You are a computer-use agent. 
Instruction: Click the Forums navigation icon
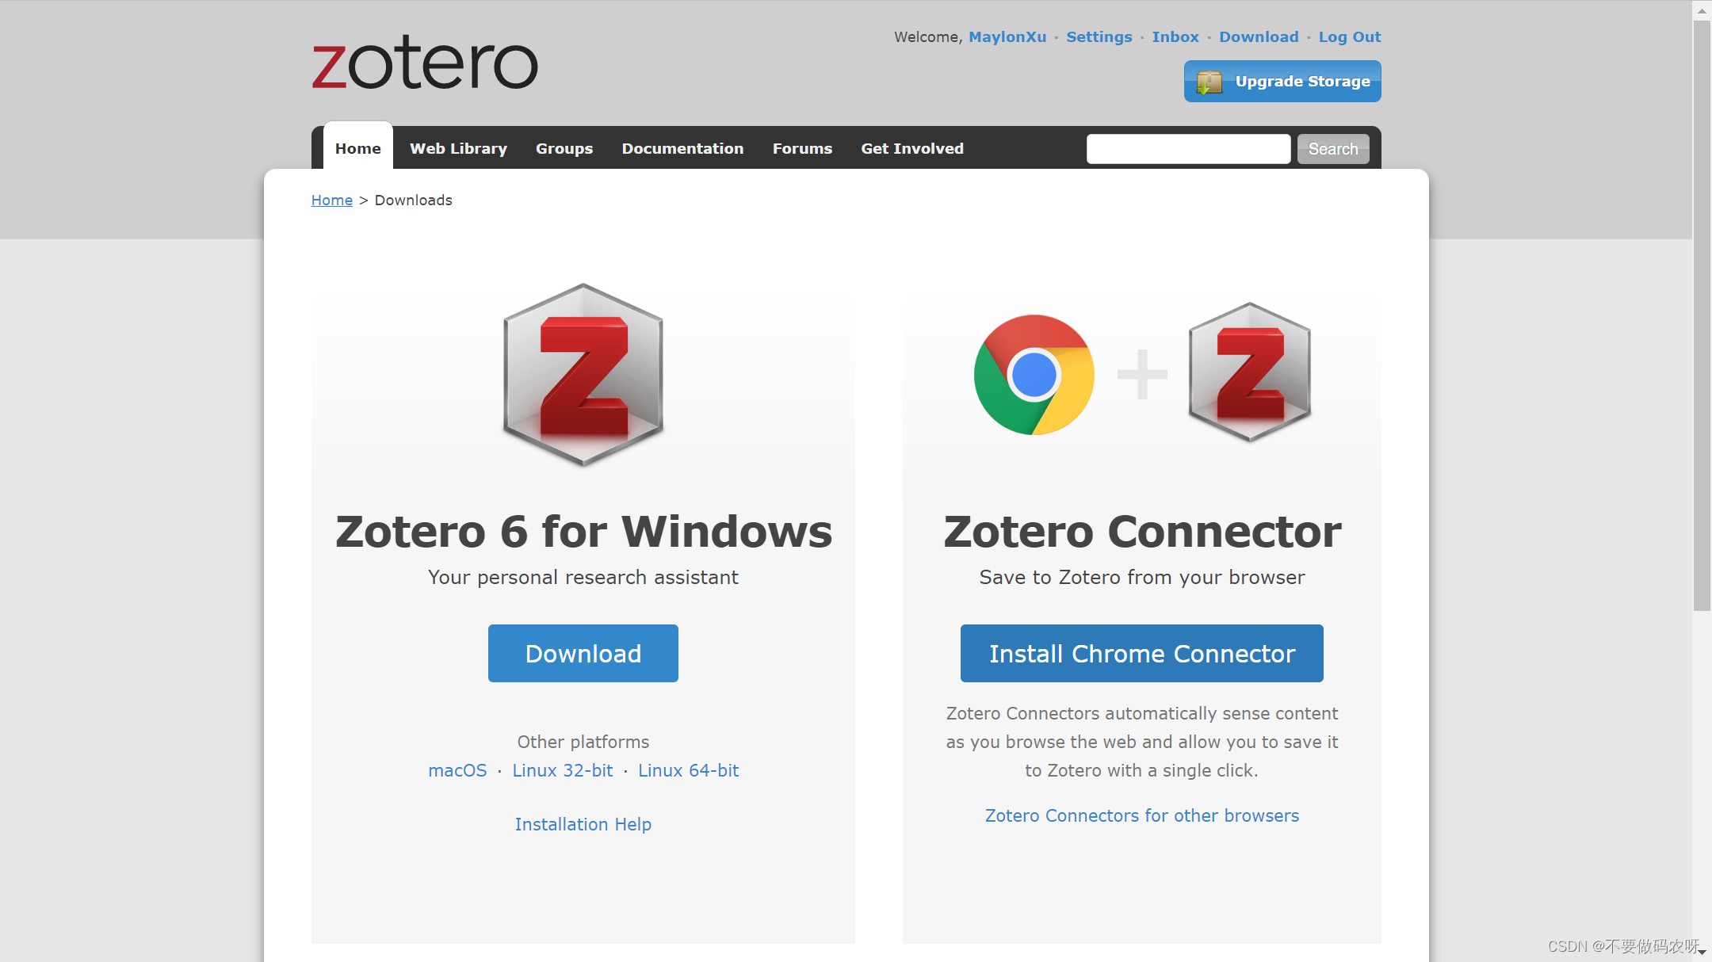tap(802, 147)
